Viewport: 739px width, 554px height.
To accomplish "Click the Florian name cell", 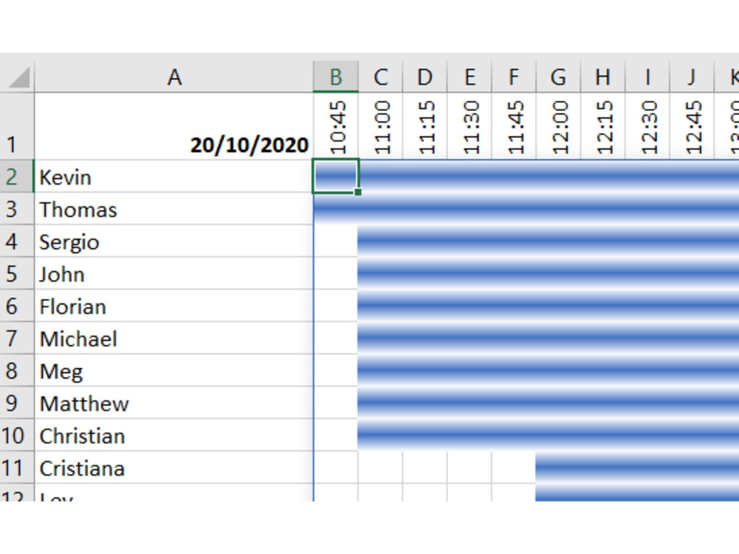I will (x=174, y=306).
